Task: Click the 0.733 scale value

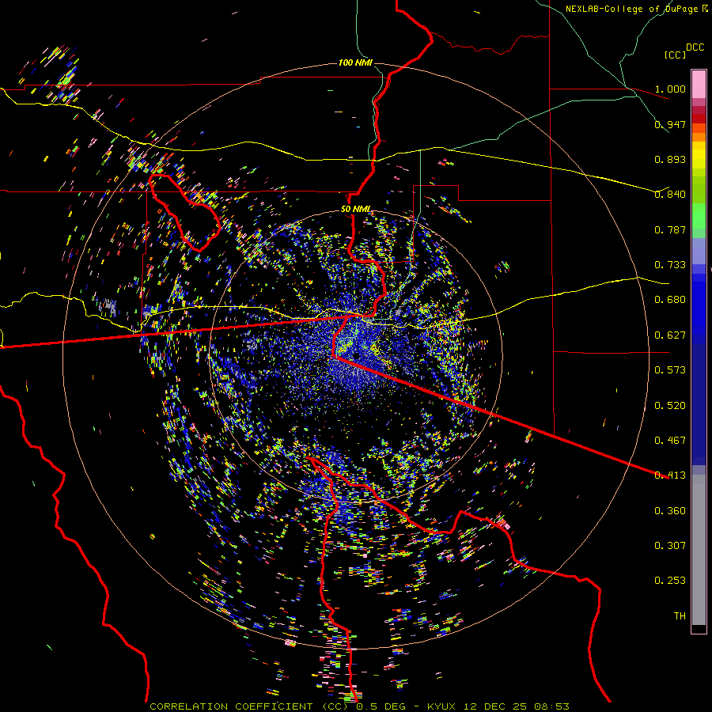Action: click(x=670, y=265)
